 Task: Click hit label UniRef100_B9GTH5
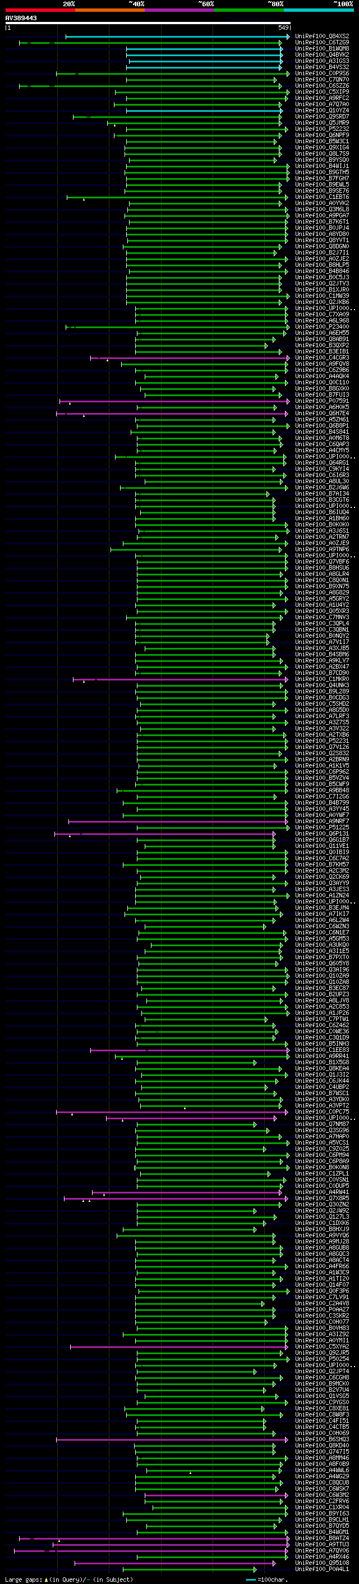pyautogui.click(x=322, y=172)
